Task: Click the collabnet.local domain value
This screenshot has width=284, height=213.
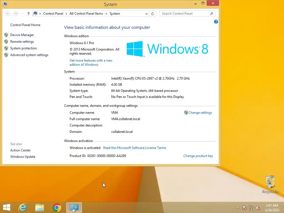Action: tap(122, 132)
